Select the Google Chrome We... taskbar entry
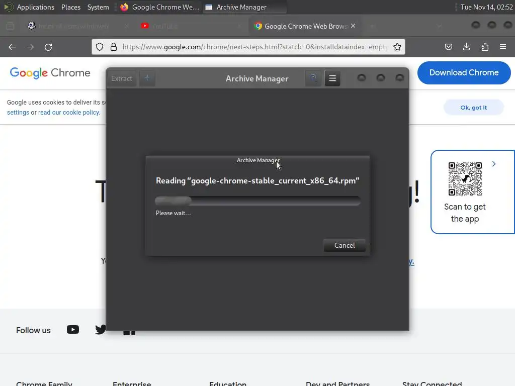The image size is (515, 386). pos(159,7)
